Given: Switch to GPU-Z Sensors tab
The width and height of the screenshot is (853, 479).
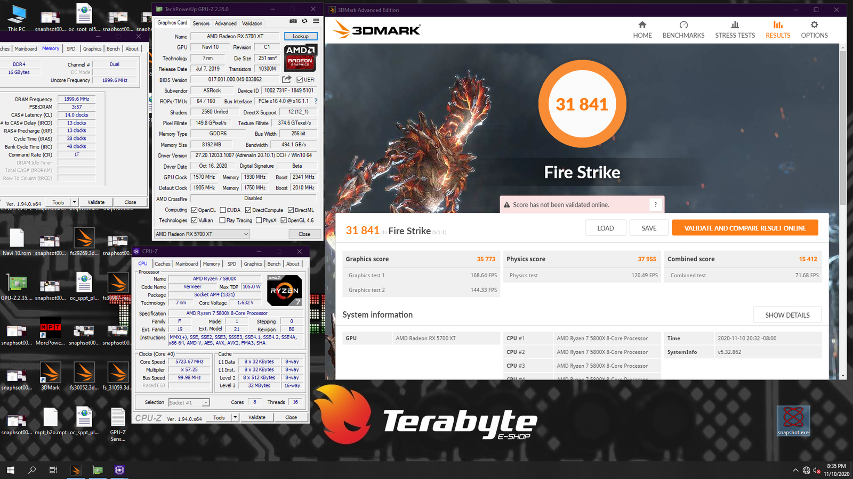Looking at the screenshot, I should (x=201, y=23).
